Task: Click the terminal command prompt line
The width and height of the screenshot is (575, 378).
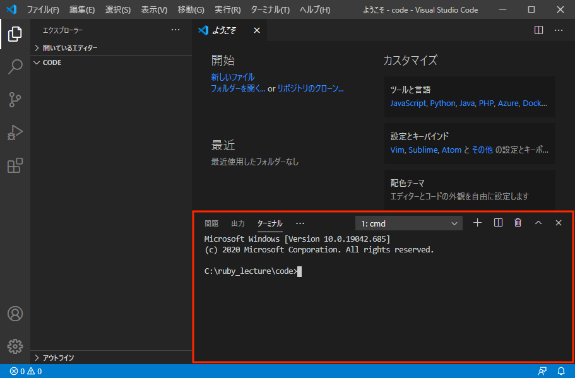Action: tap(252, 271)
